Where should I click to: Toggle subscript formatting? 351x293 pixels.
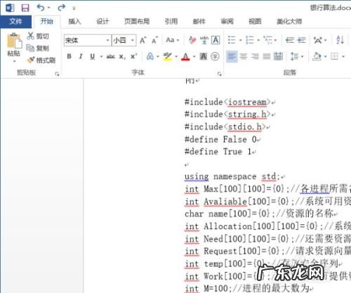[x=122, y=57]
